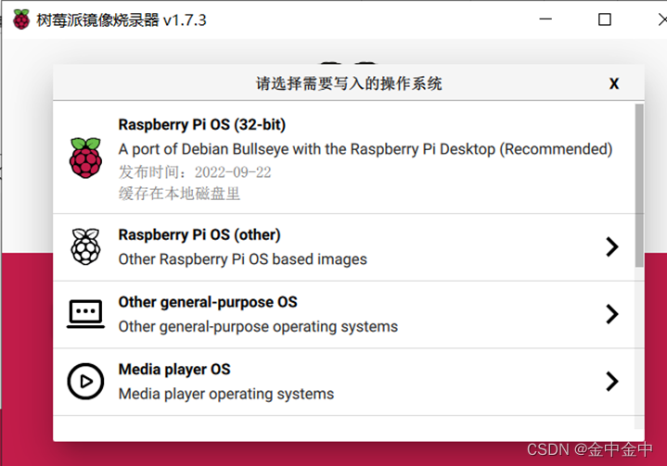The width and height of the screenshot is (667, 466).
Task: Expand the Media player OS chevron
Action: coord(611,382)
